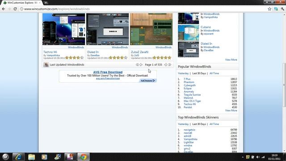Bookmark this page with the star icon
286x161 pixels.
pyautogui.click(x=269, y=9)
